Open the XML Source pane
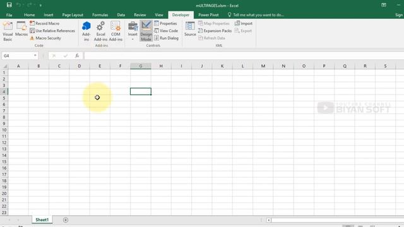Viewport: 404px width, 227px height. 190,29
